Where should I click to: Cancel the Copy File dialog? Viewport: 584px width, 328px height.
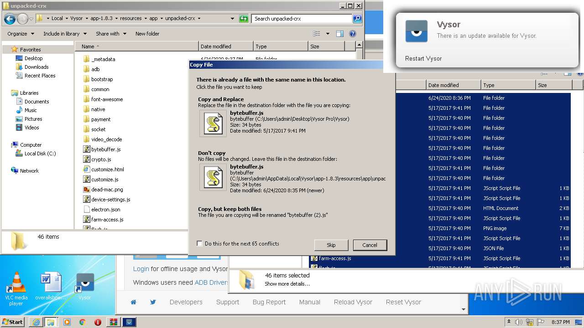pos(370,245)
